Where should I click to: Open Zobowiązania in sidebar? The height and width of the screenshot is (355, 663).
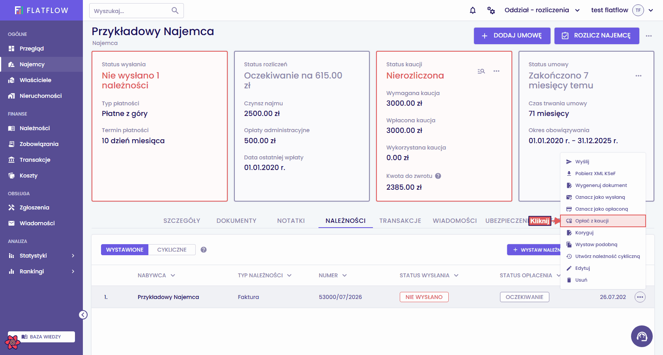tap(41, 144)
